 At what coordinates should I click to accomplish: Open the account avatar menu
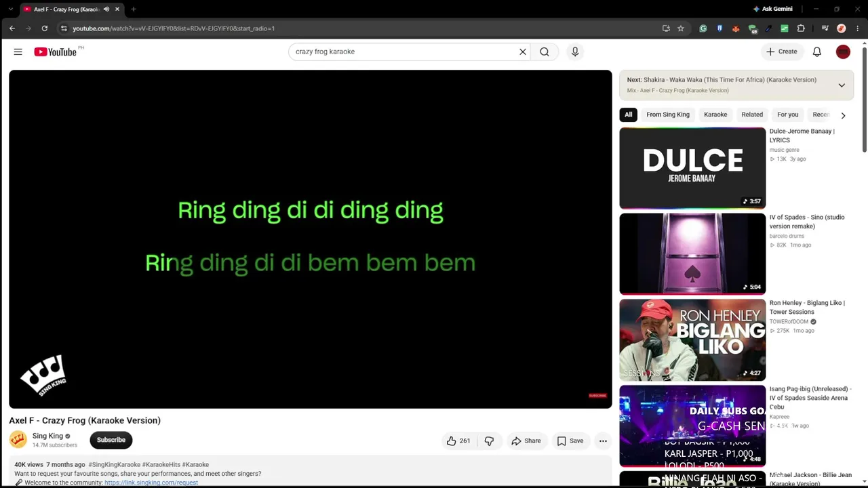pos(843,52)
